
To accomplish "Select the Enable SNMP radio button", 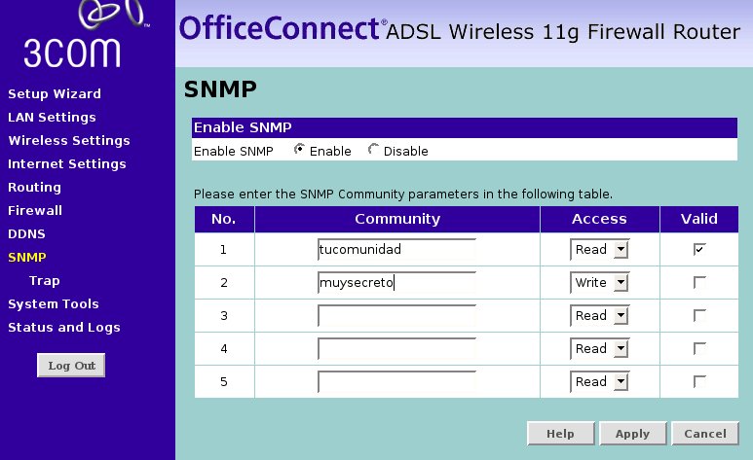I will pos(298,150).
